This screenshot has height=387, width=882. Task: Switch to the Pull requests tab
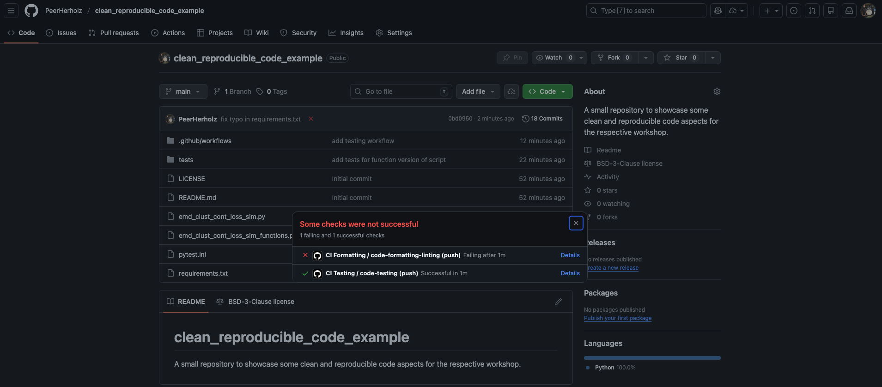(114, 33)
